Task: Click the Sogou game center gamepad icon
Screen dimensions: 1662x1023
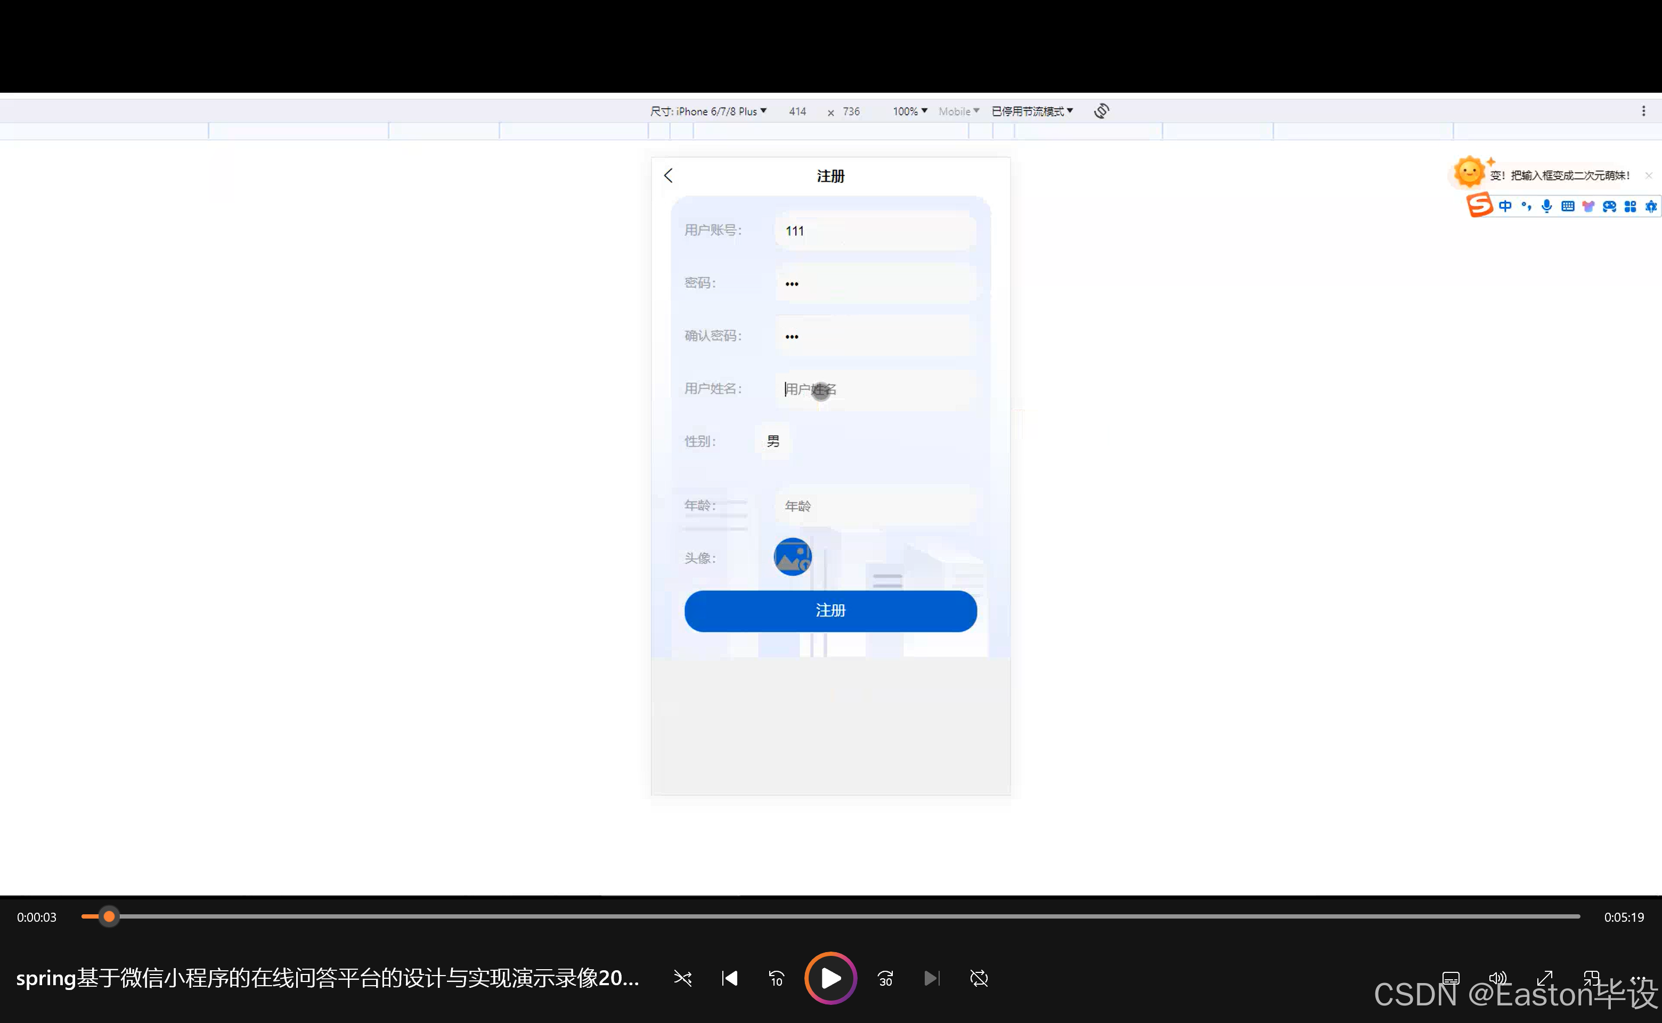Action: pos(1610,206)
